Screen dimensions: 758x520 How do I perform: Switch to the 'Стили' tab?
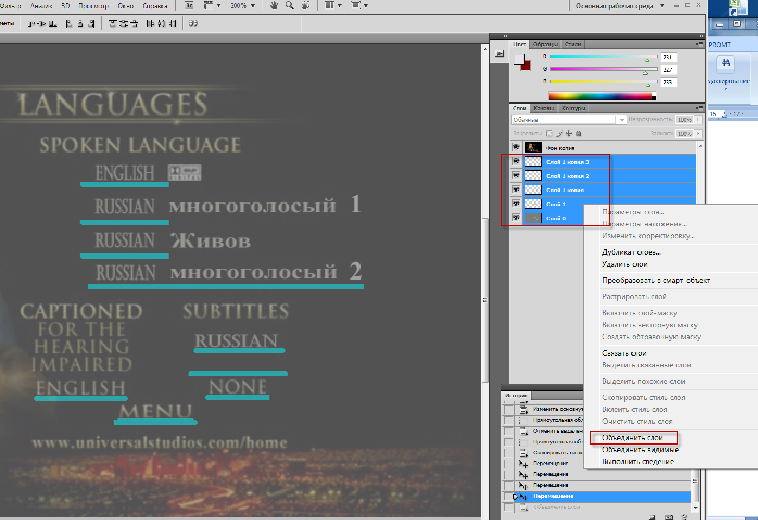pos(573,45)
